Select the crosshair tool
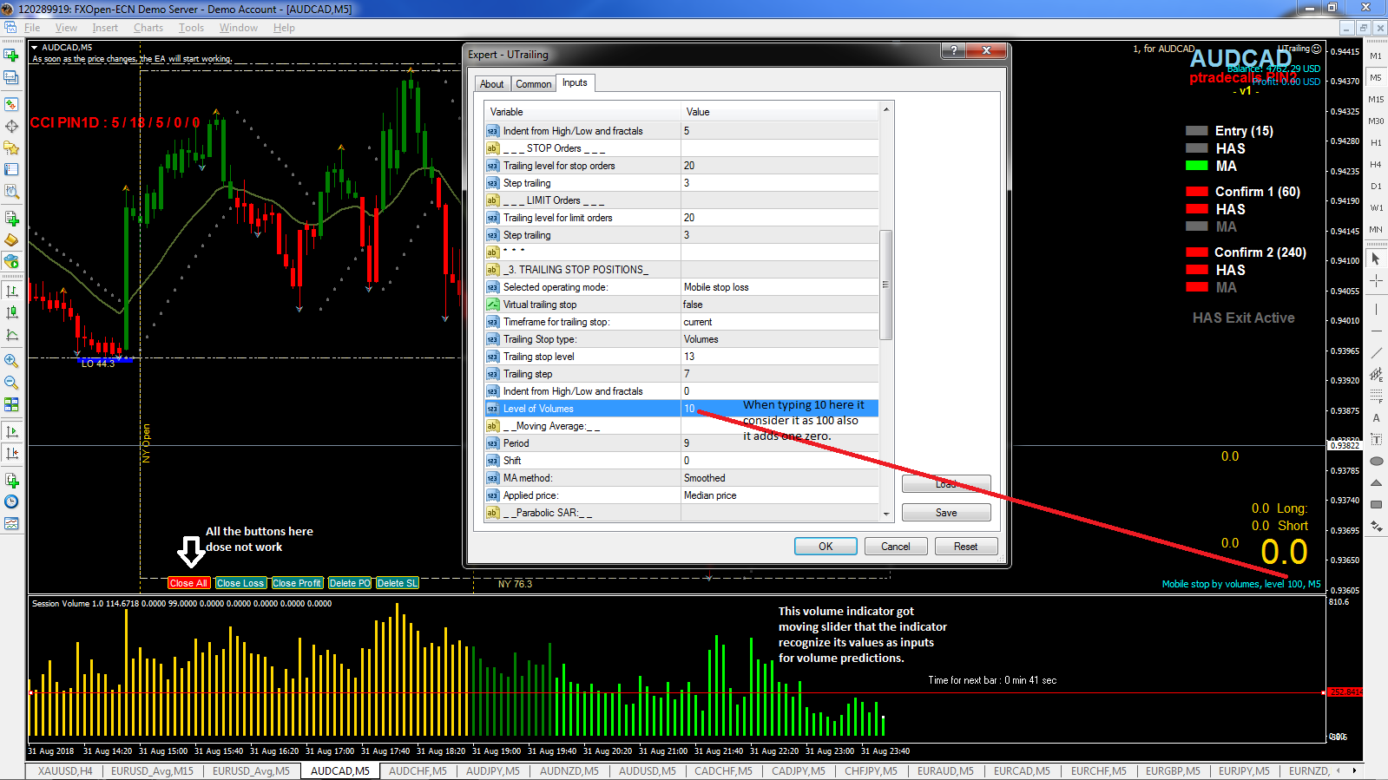The width and height of the screenshot is (1388, 780). 1376,280
